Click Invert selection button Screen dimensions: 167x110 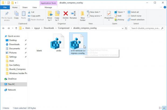[x=137, y=20]
